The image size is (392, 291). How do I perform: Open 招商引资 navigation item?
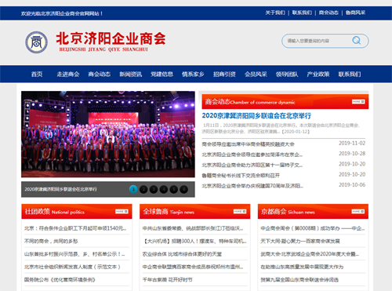pos(224,75)
